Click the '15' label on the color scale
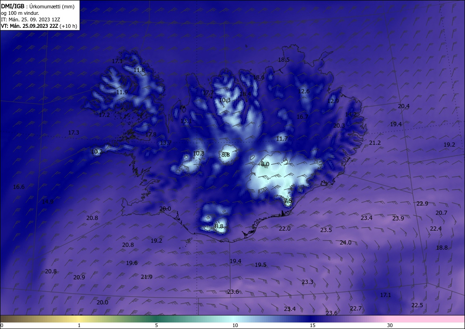Screen dimensions: 465x329 coord(312,325)
